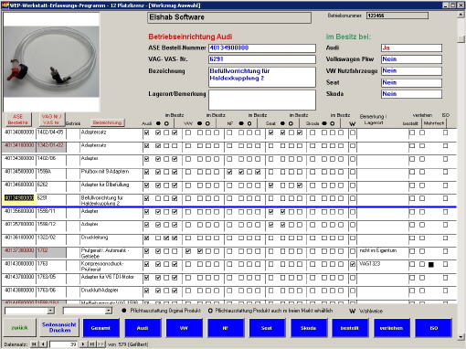
Task: Filter with the blue Audi button
Action: (143, 328)
